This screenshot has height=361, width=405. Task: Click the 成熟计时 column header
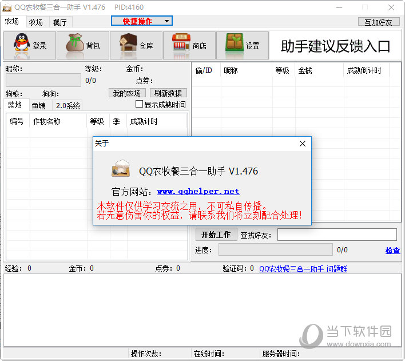tap(157, 121)
